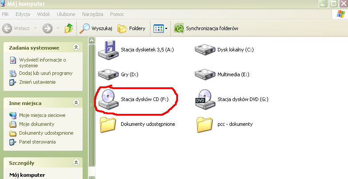Click the Wstecz back arrow icon
The width and height of the screenshot is (348, 179).
7,28
